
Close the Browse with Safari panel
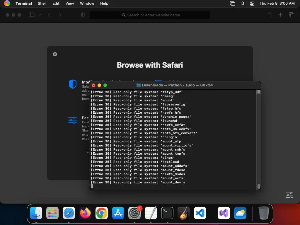click(x=55, y=54)
